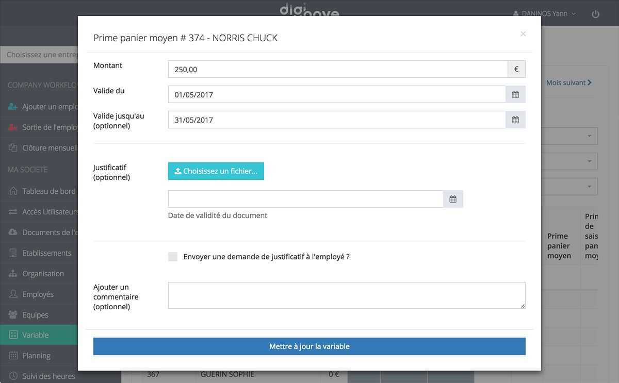Image resolution: width=619 pixels, height=383 pixels.
Task: Click the comment text area
Action: 346,295
